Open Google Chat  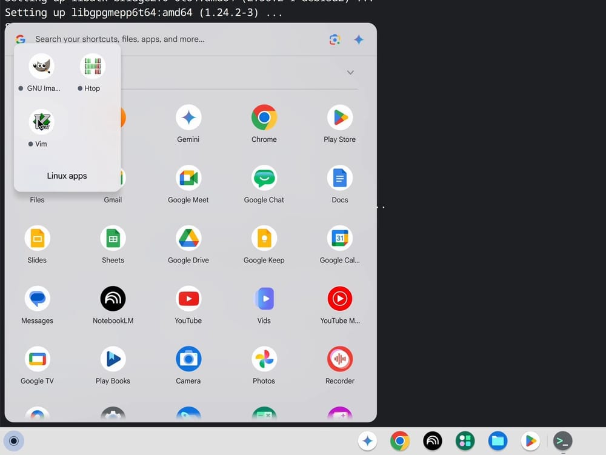pyautogui.click(x=264, y=178)
